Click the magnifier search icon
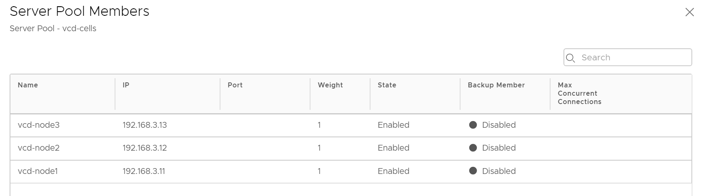Viewport: 701px width, 196px height. click(571, 58)
